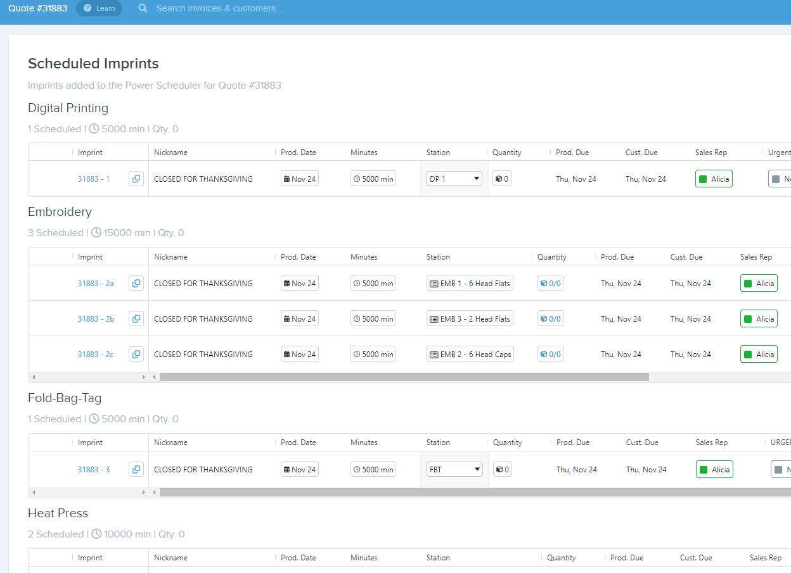
Task: Click the Imprint header in Heat Press table
Action: click(x=90, y=558)
